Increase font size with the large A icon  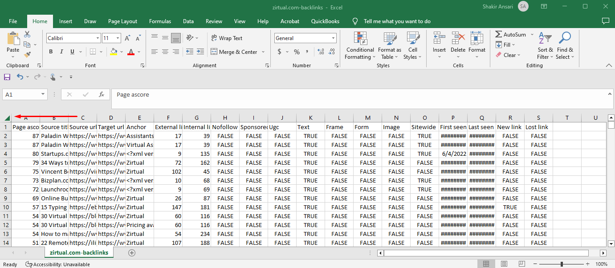point(127,38)
